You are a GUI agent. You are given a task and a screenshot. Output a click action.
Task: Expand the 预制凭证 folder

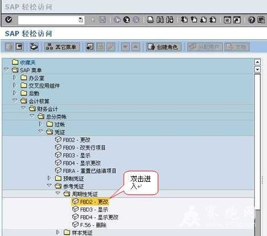[49, 178]
